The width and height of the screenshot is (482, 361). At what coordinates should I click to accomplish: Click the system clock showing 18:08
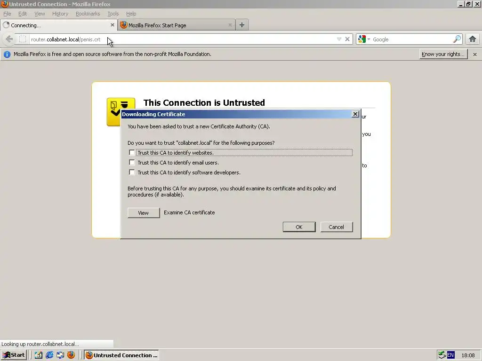[x=468, y=355]
